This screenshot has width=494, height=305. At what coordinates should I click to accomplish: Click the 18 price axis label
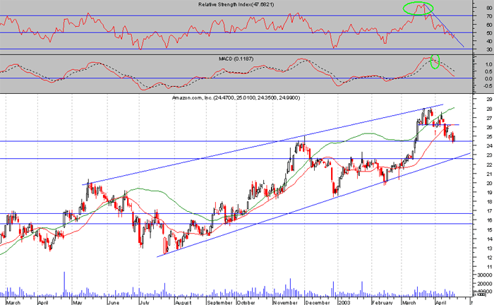tap(489, 202)
